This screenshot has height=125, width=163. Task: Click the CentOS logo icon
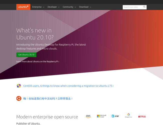[19, 86]
